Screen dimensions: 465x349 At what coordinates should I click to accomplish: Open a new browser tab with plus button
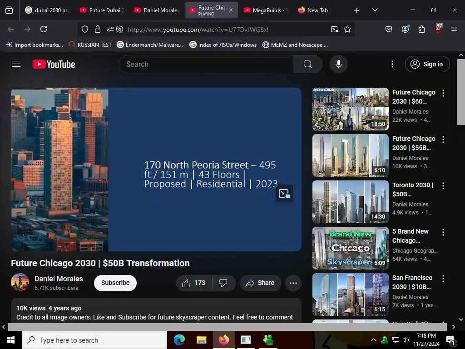357,10
